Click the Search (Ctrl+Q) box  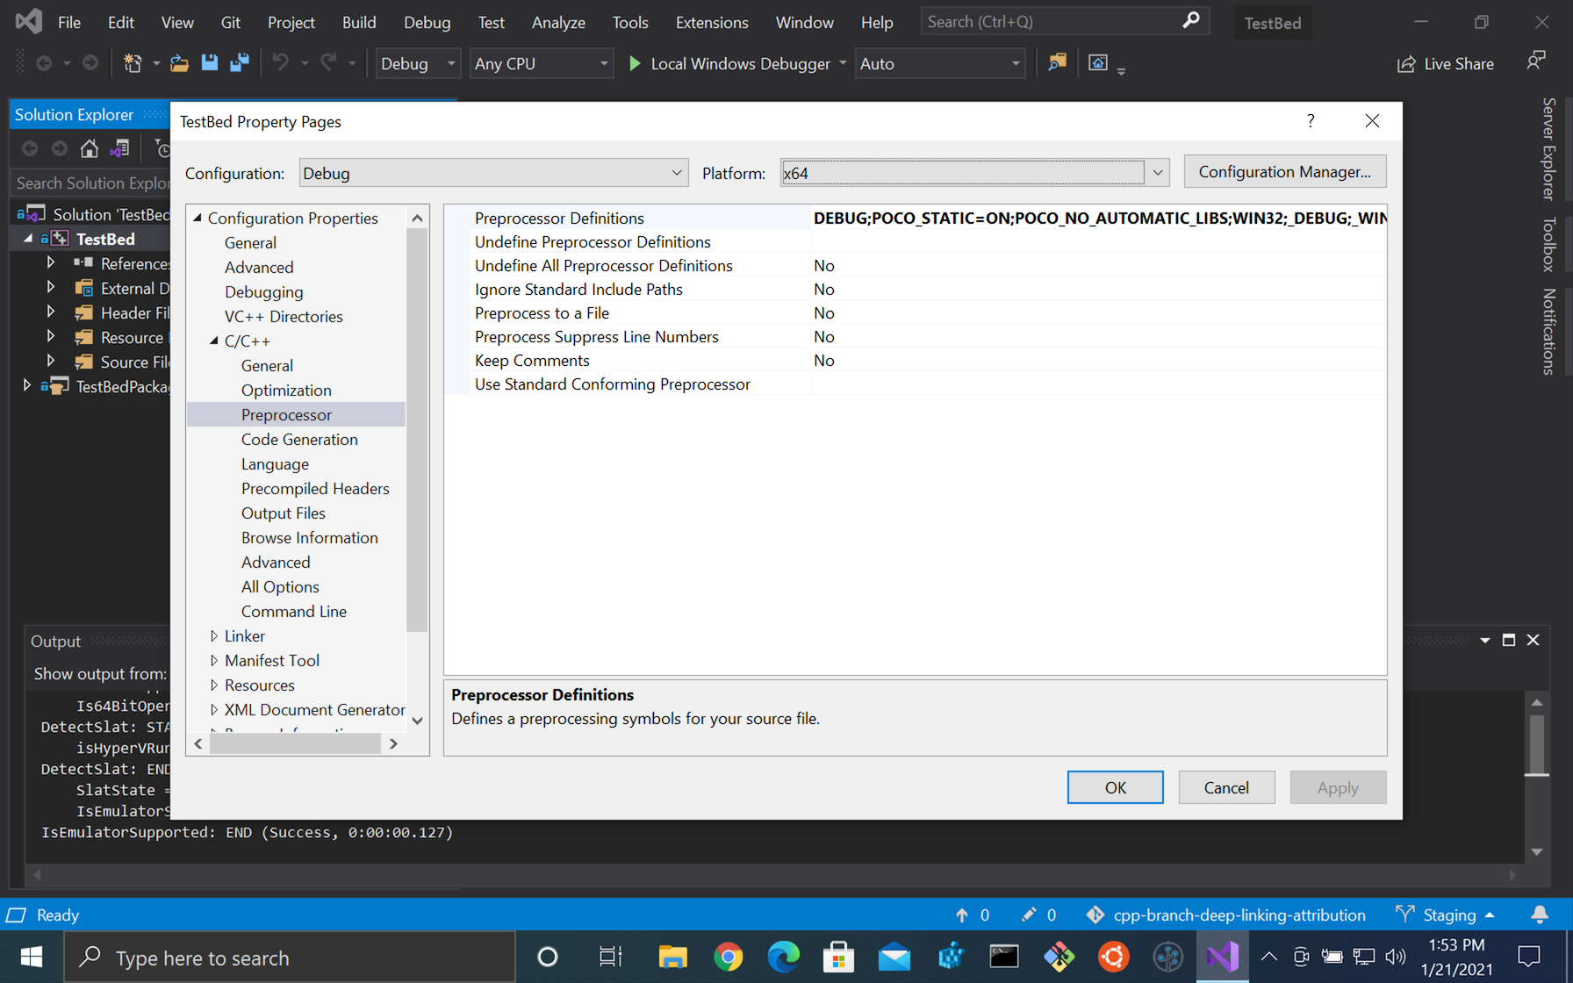tap(1065, 21)
